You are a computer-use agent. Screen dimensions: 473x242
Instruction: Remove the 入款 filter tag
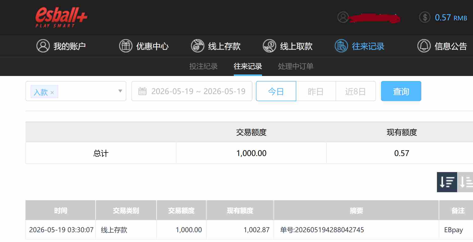tap(52, 93)
